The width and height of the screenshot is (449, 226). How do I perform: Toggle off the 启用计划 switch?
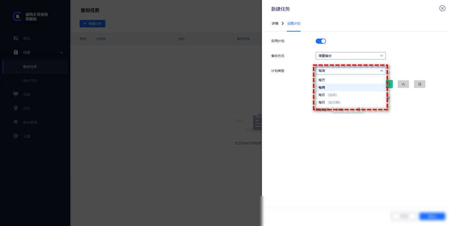[x=321, y=41]
